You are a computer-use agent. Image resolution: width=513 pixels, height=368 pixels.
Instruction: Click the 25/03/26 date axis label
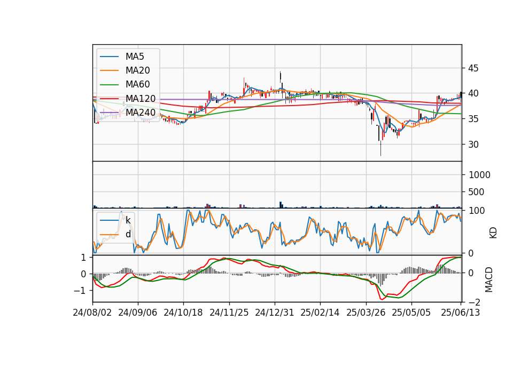(x=366, y=313)
